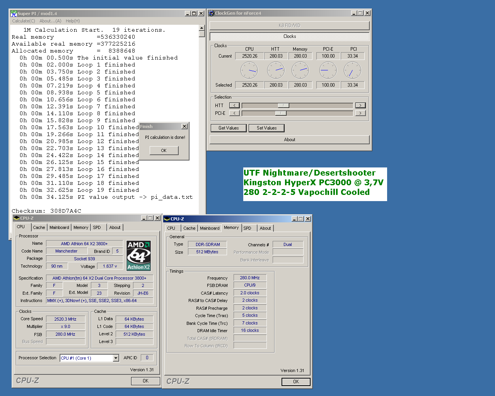The width and height of the screenshot is (495, 396).
Task: Click the CPU clock dial in ClockGen
Action: tap(249, 70)
